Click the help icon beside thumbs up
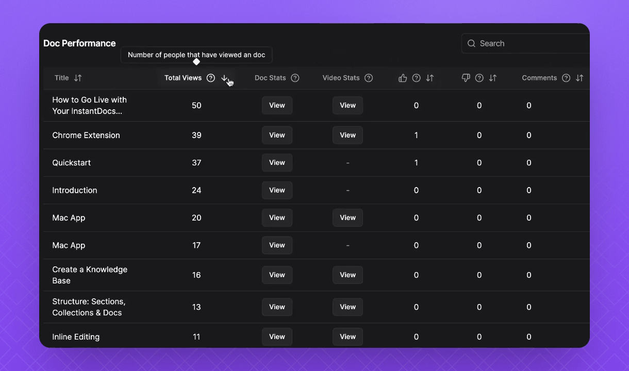The width and height of the screenshot is (629, 371). (416, 78)
